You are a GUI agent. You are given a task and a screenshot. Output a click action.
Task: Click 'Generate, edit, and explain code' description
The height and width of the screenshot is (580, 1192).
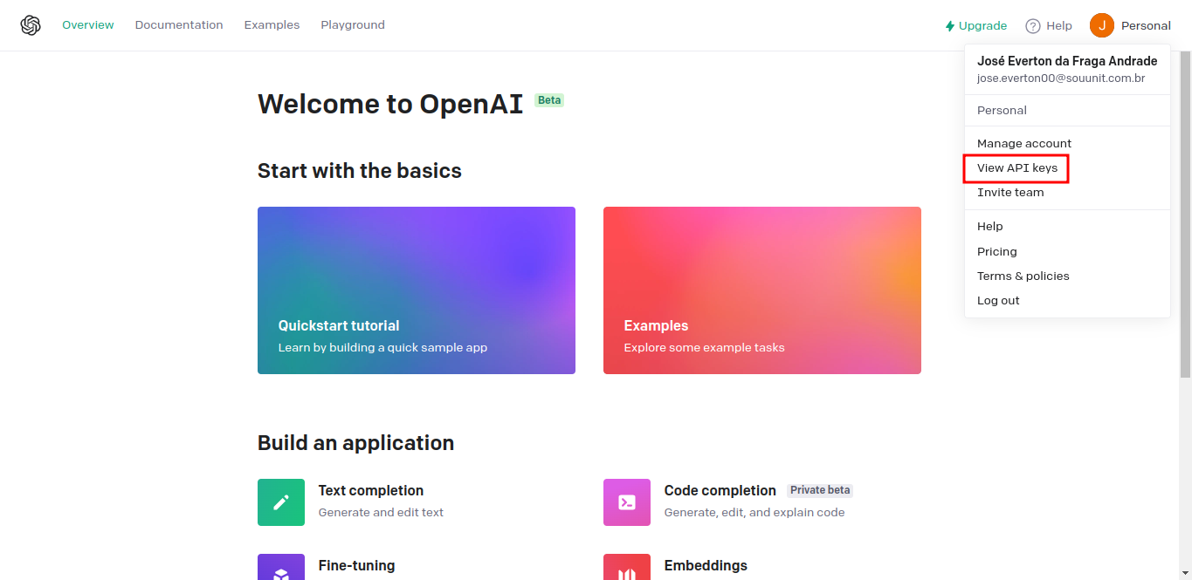pos(754,512)
